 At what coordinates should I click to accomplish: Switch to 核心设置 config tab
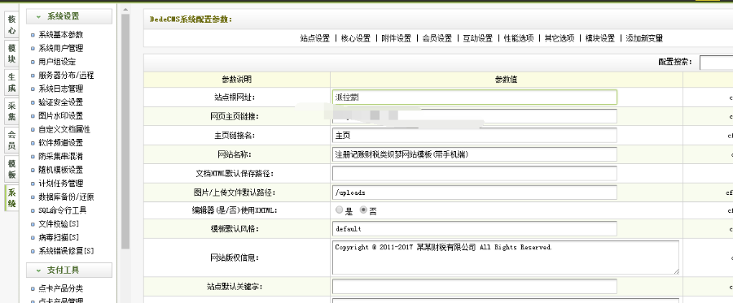pyautogui.click(x=356, y=39)
